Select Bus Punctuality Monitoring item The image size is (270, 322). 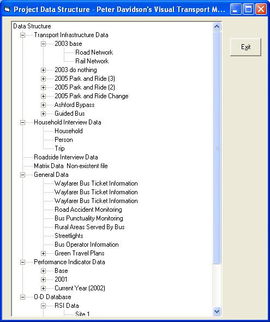[89, 218]
